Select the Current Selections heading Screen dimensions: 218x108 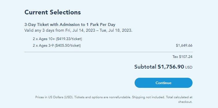click(x=53, y=12)
